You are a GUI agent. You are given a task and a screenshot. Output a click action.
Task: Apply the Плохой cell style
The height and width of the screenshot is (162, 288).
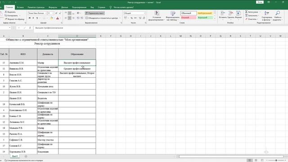coord(189,18)
